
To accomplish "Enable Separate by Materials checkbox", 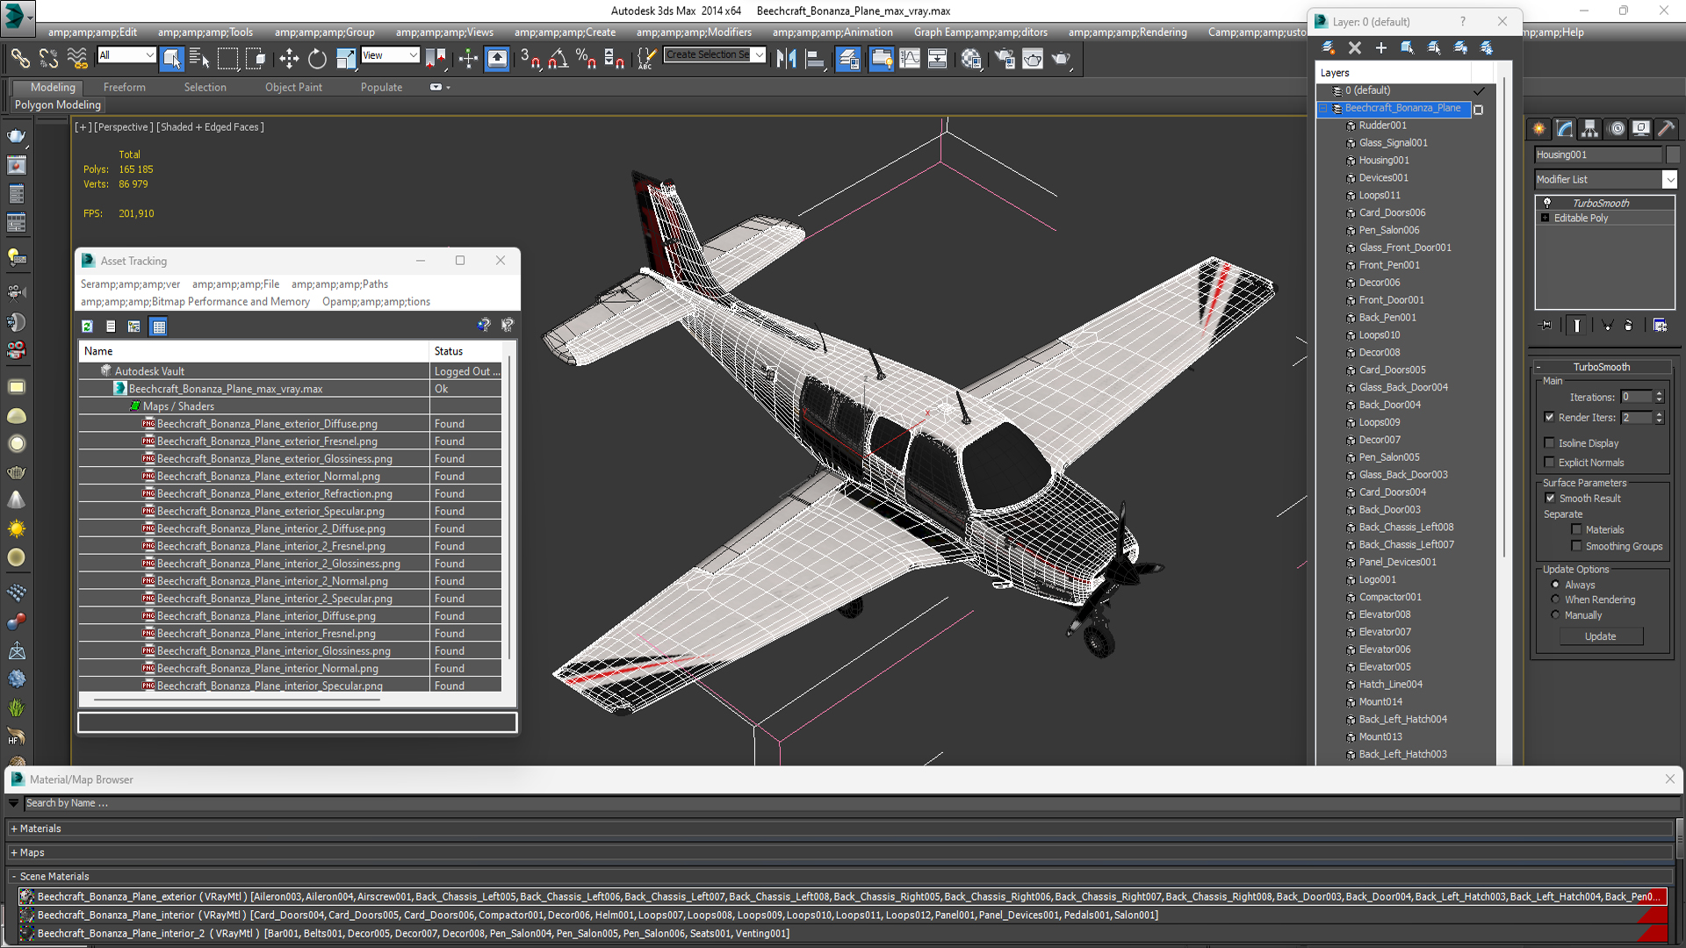I will tap(1576, 529).
